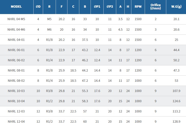Select the NHRL 04-M6 model cell
186x126 pixels.
point(16,29)
